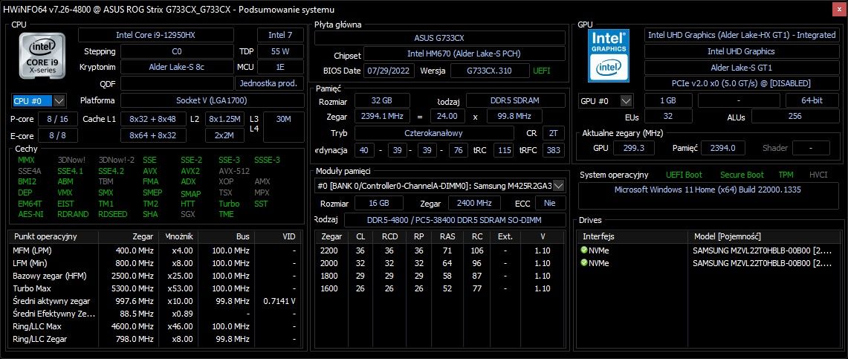This screenshot has height=359, width=848.
Task: Click the Secure Boot indicator
Action: (742, 175)
